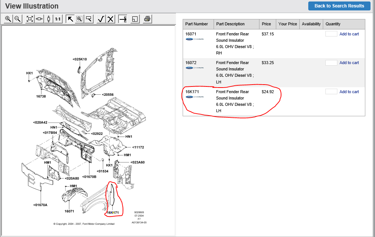Select the arrow pointer tool
This screenshot has height=237, width=375.
[x=70, y=19]
